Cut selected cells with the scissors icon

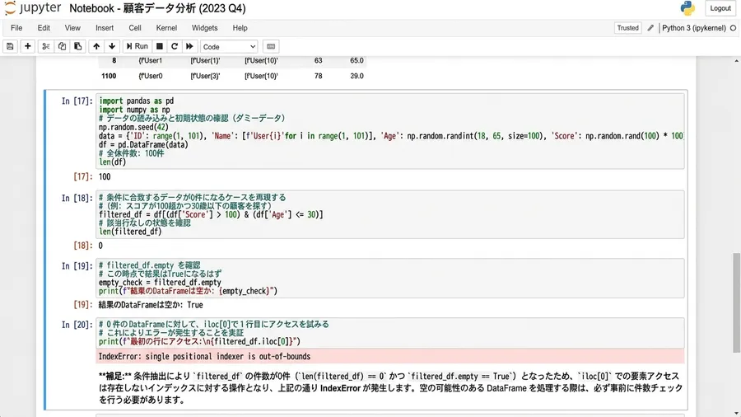click(x=46, y=46)
